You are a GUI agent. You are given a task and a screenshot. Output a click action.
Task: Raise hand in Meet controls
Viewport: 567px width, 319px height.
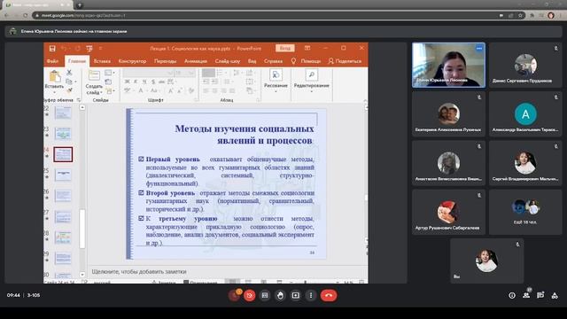(x=280, y=295)
